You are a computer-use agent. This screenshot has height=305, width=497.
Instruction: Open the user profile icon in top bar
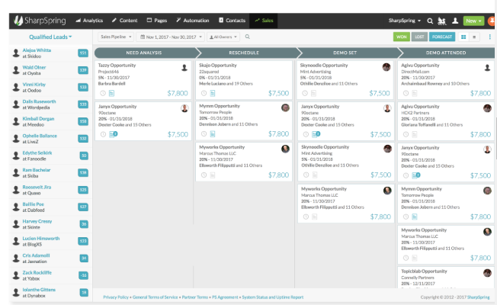tap(455, 21)
